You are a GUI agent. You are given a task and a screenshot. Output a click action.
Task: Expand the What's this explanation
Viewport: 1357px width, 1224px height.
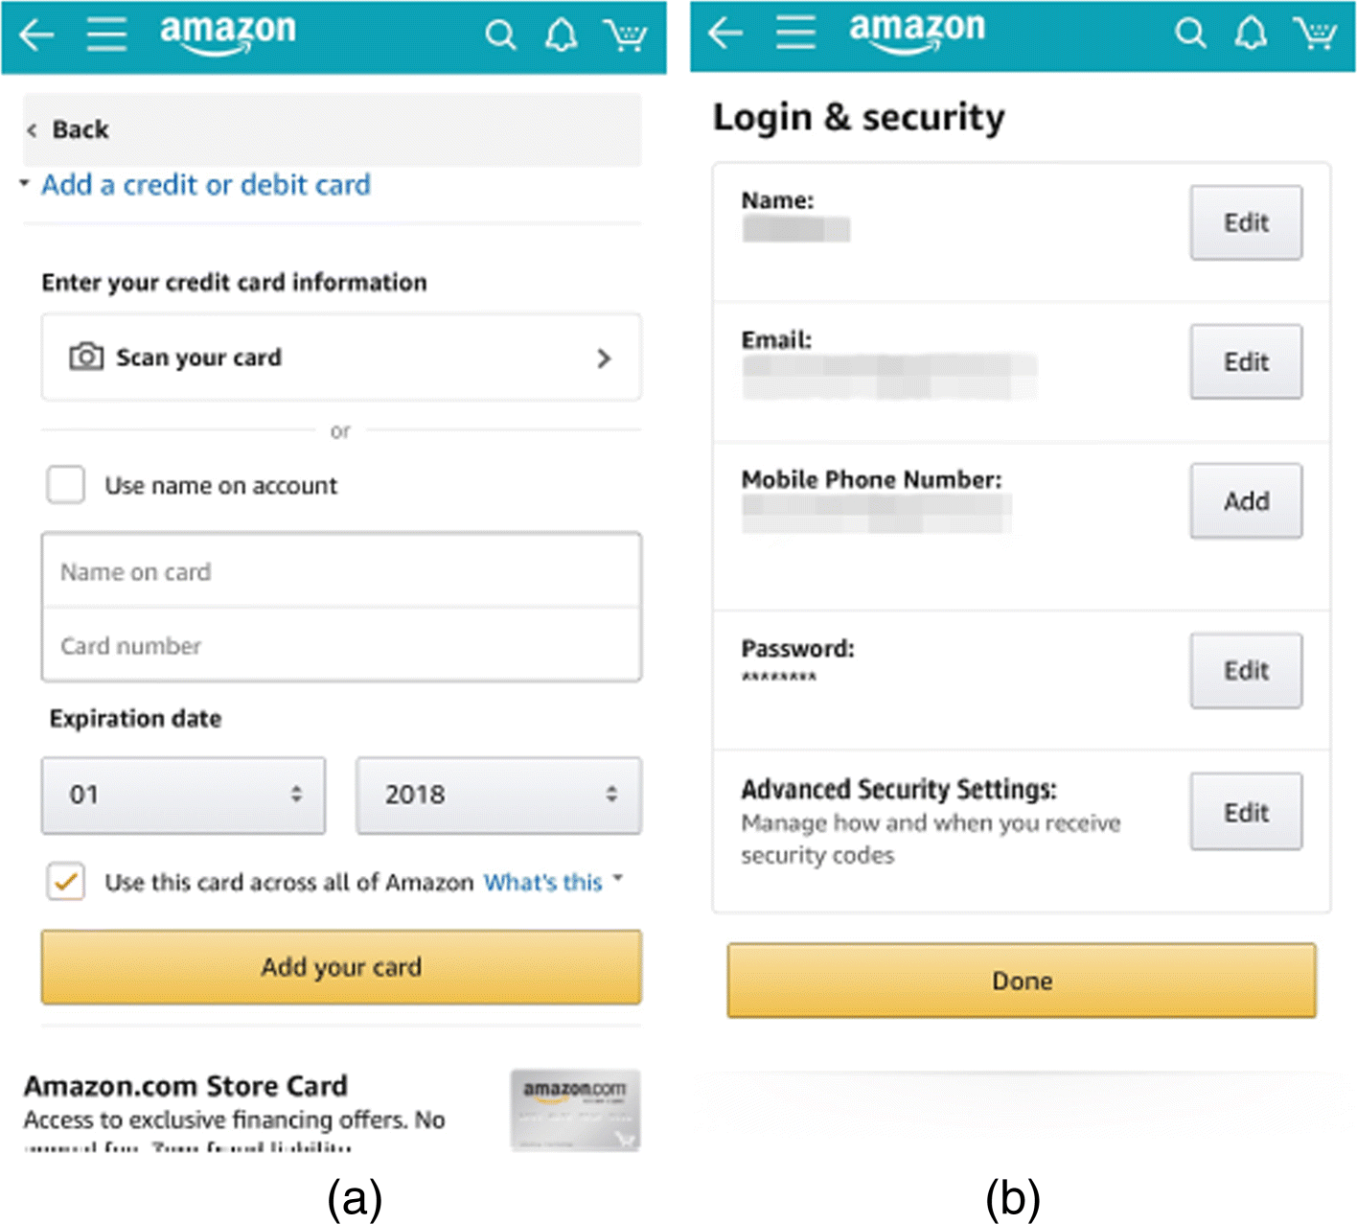tap(542, 882)
